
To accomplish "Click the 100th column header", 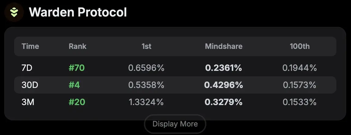I will (x=300, y=46).
